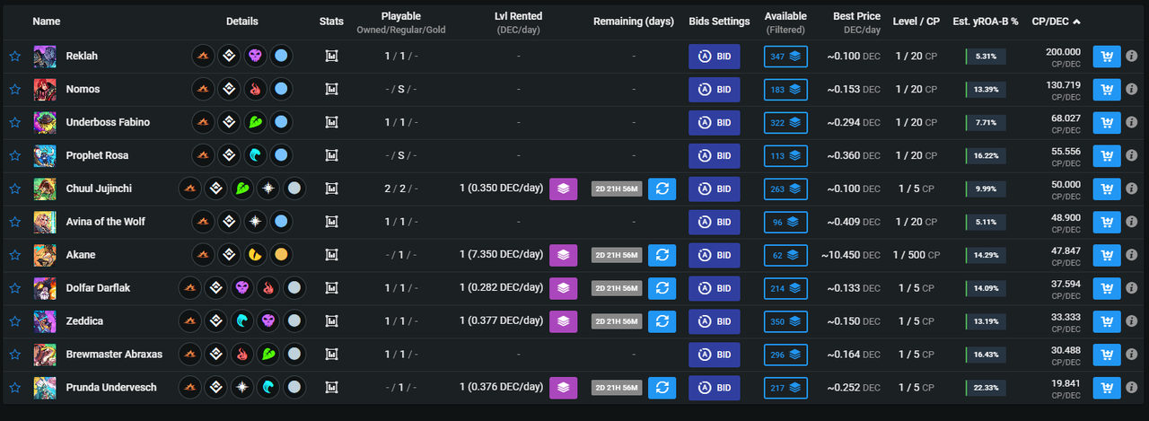Screen dimensions: 1149x421
Task: Open available 347 listings for Reklah
Action: [785, 57]
